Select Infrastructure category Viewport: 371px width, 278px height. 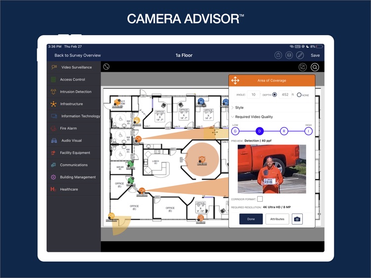tap(74, 104)
